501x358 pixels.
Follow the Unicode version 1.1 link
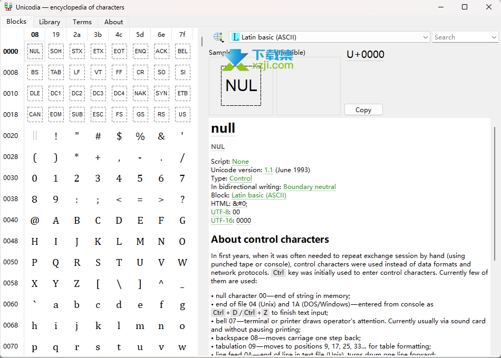[269, 170]
